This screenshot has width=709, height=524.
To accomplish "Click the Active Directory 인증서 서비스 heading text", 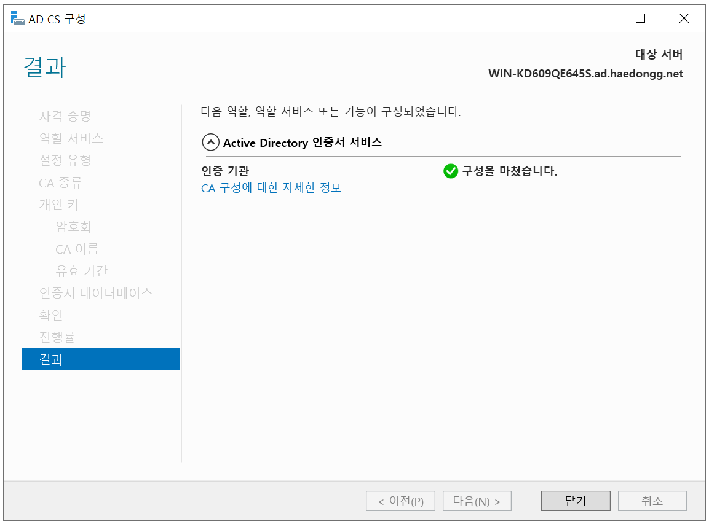I will pos(303,143).
